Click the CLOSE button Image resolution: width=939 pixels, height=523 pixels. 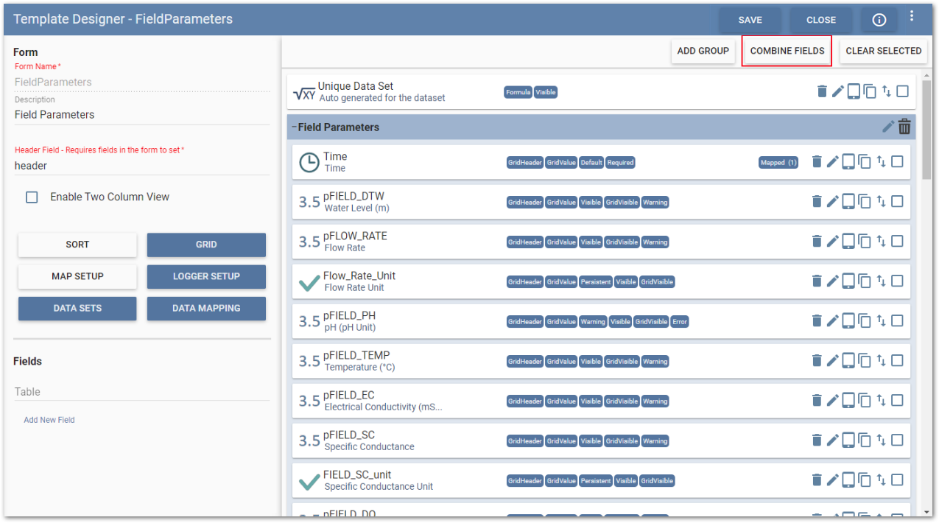click(x=821, y=20)
